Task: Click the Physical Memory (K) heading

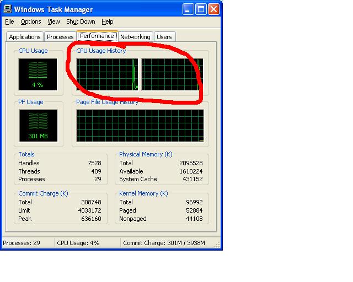Action: 146,154
